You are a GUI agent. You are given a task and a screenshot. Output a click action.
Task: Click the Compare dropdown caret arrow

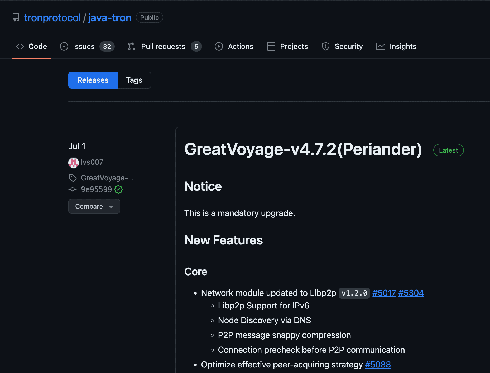[x=111, y=207]
